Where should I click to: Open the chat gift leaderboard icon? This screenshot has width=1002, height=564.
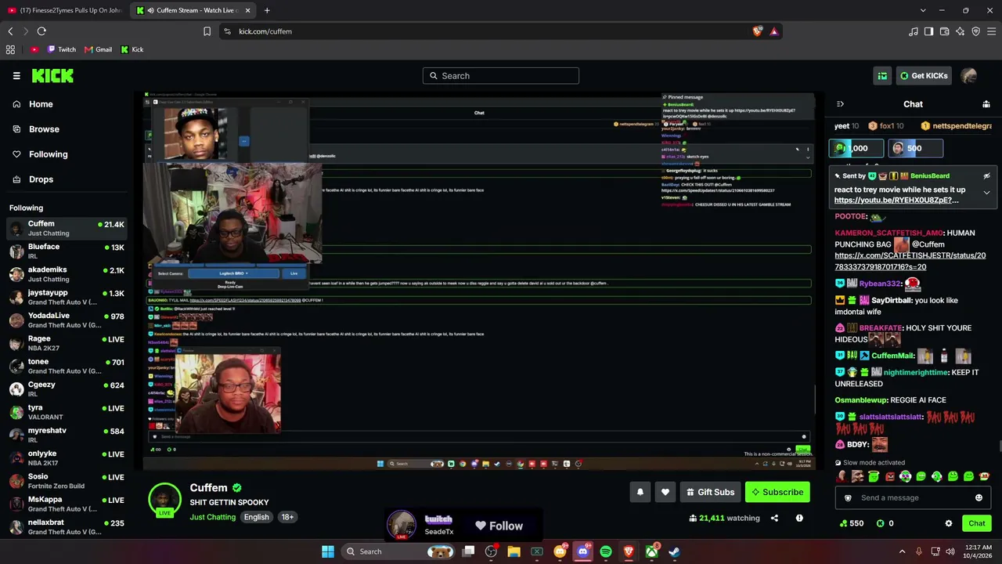pyautogui.click(x=986, y=104)
